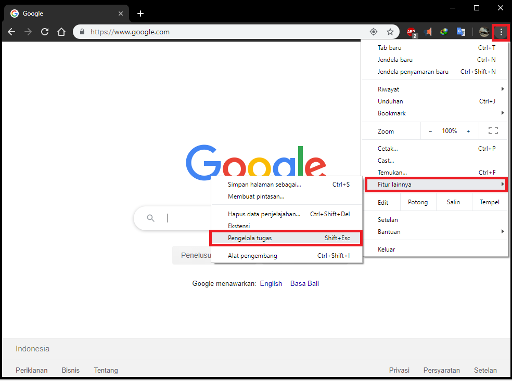This screenshot has width=512, height=381.
Task: Switch Google to English link
Action: 271,283
